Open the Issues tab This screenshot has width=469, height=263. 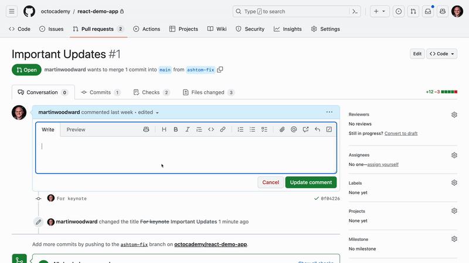coord(52,29)
